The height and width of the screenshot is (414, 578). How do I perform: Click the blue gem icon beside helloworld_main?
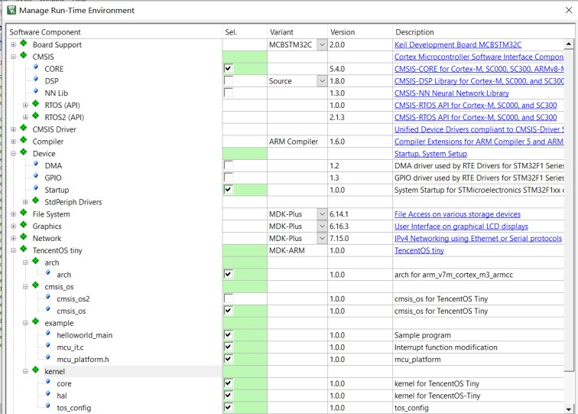(x=48, y=334)
